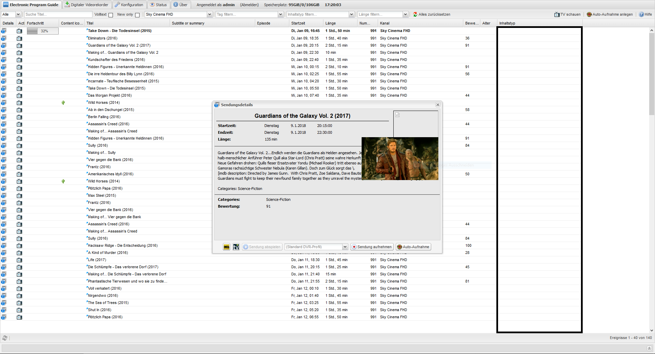Screen dimensions: 655x354
Task: Click the refresh icon in bottom paging bar
Action: [4, 338]
